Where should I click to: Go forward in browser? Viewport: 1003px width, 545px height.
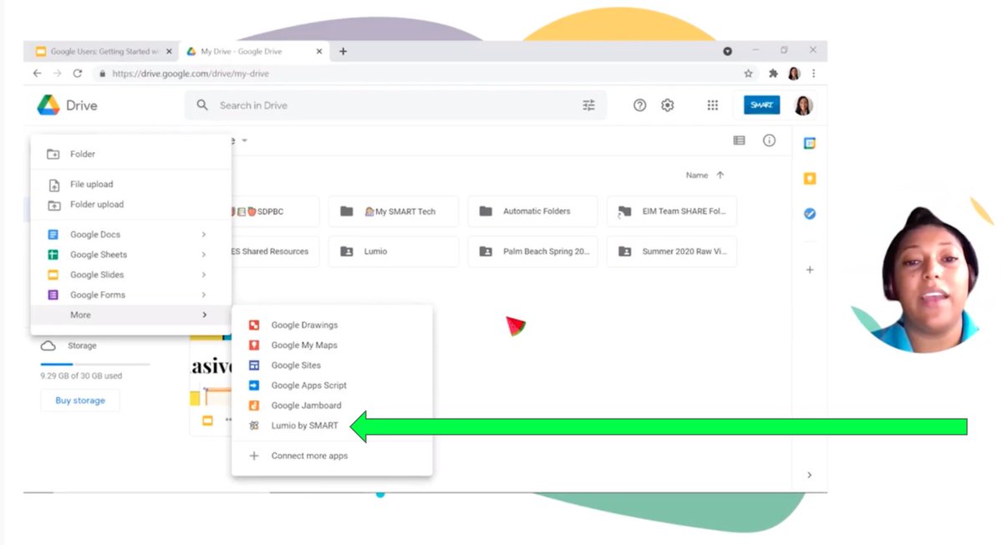point(57,74)
